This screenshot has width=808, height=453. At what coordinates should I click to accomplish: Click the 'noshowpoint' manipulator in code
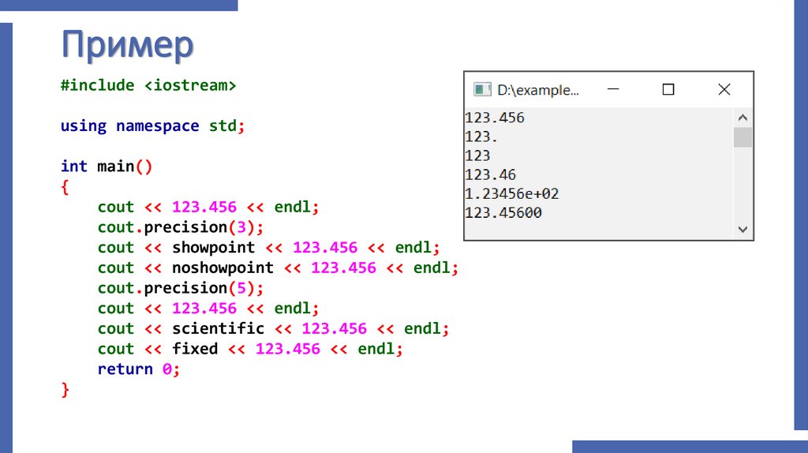(x=223, y=268)
